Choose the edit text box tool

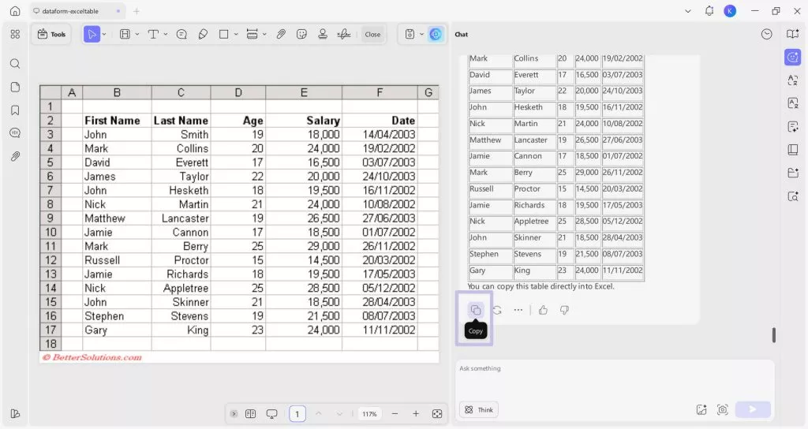[125, 35]
